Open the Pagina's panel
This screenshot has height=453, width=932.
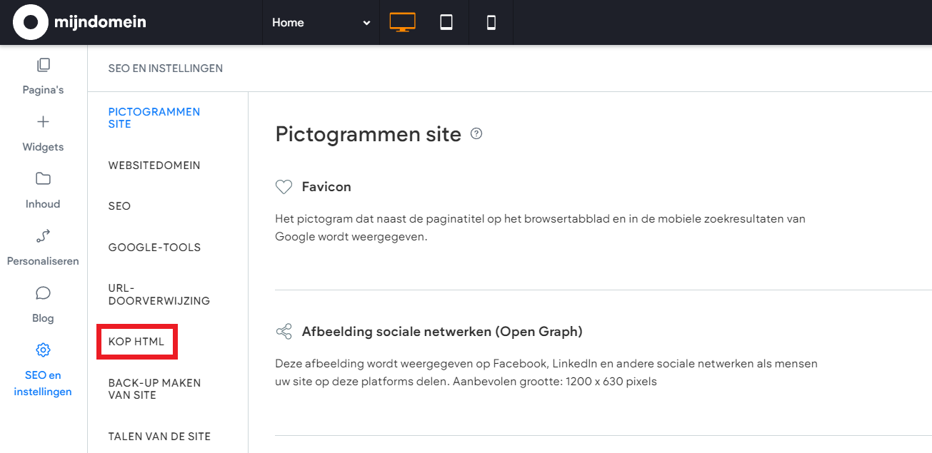tap(43, 76)
